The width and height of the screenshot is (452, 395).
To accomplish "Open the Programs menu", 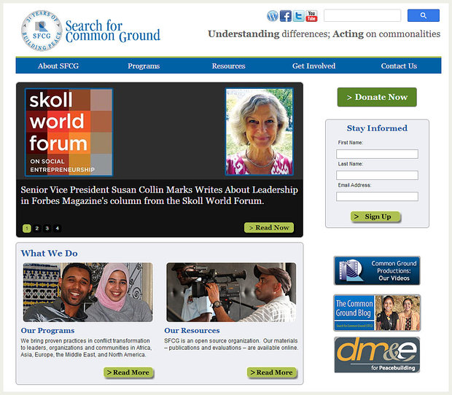I will point(144,66).
